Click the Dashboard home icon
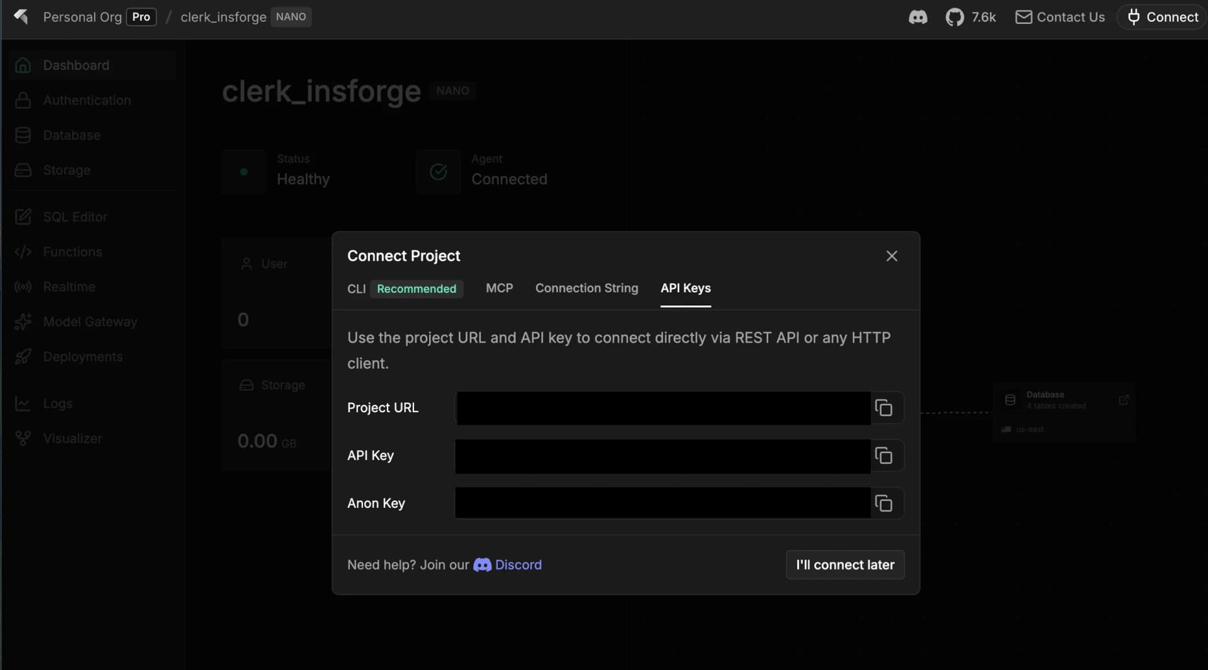1208x670 pixels. pyautogui.click(x=23, y=65)
